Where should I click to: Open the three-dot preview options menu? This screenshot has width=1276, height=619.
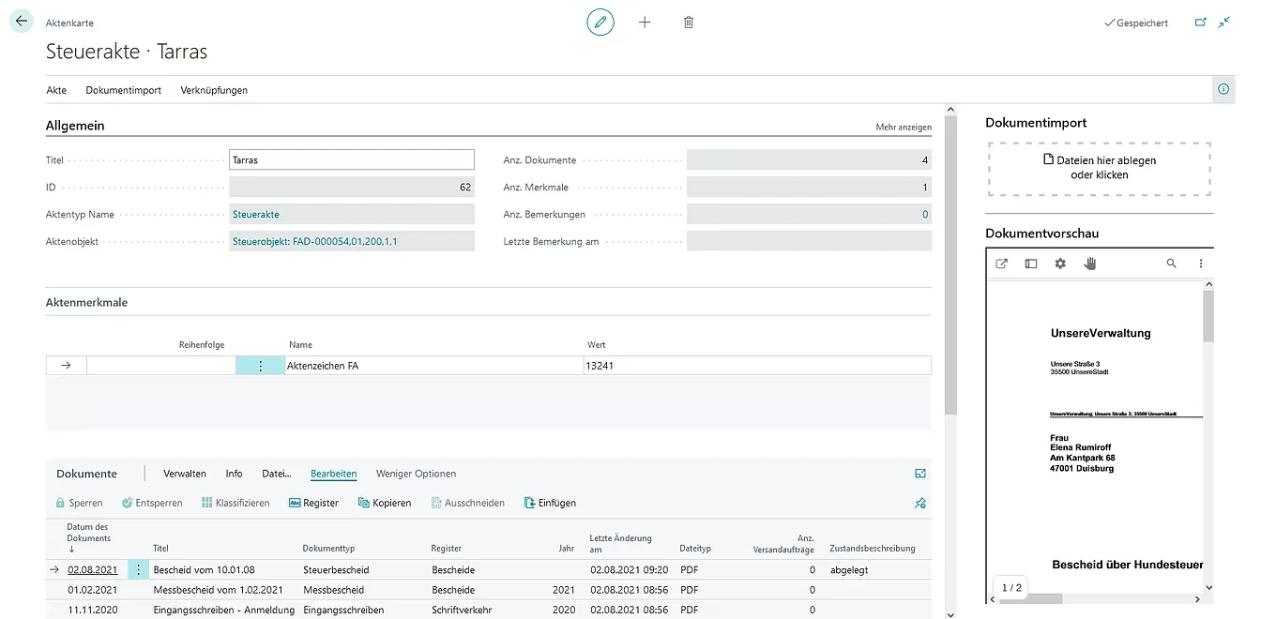[1201, 264]
